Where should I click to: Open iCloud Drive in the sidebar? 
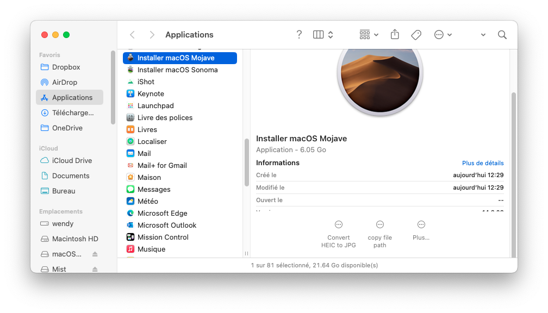70,160
